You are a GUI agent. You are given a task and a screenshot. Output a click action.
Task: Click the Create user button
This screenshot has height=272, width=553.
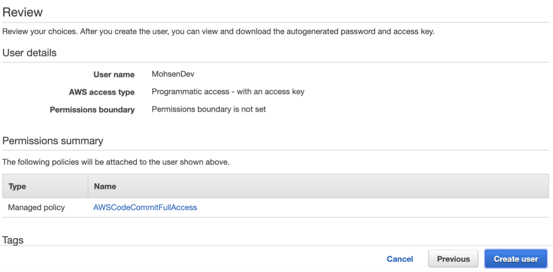(x=516, y=259)
